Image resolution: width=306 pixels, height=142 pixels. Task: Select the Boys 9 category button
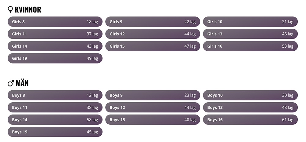[x=152, y=95]
